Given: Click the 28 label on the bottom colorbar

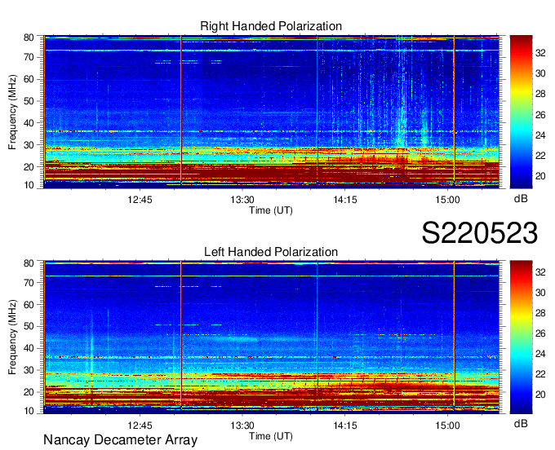Looking at the screenshot, I should click(540, 313).
